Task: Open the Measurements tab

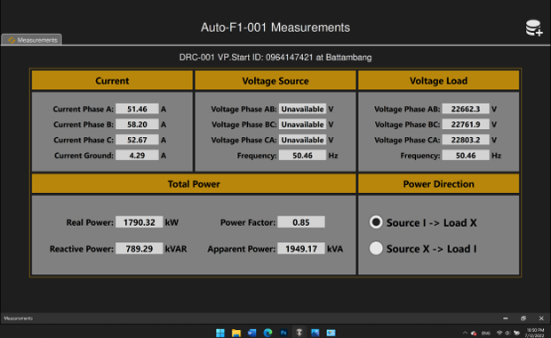Action: [32, 40]
